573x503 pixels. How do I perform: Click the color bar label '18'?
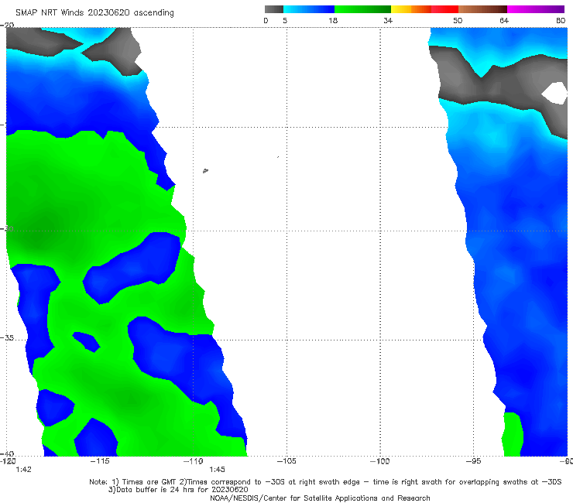click(x=333, y=21)
